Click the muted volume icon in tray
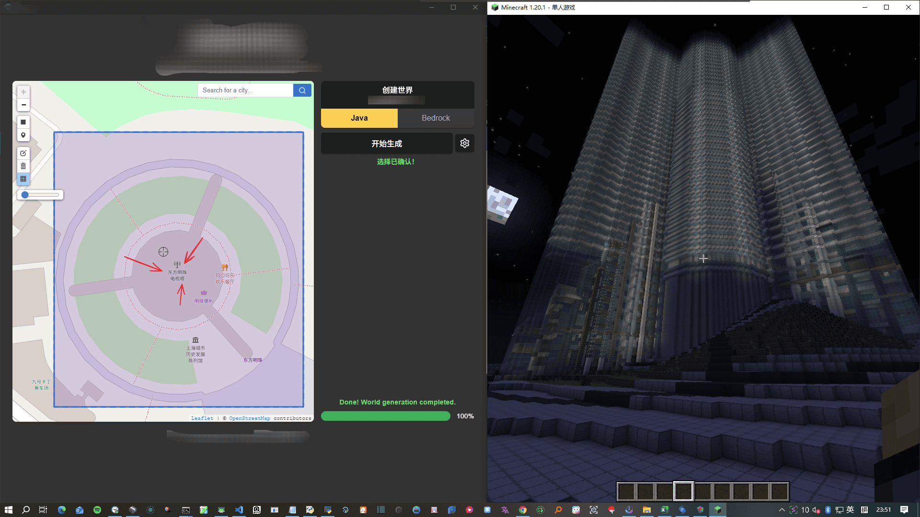Screen dimensions: 920x517 (816, 510)
